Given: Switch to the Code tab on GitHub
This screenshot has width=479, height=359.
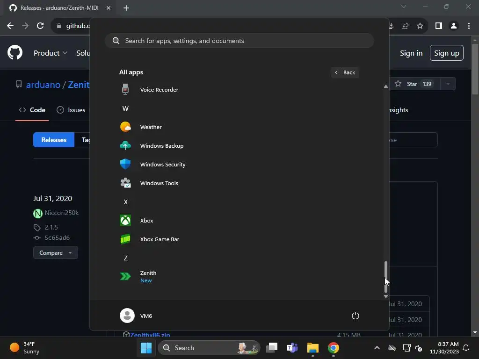Looking at the screenshot, I should [32, 110].
